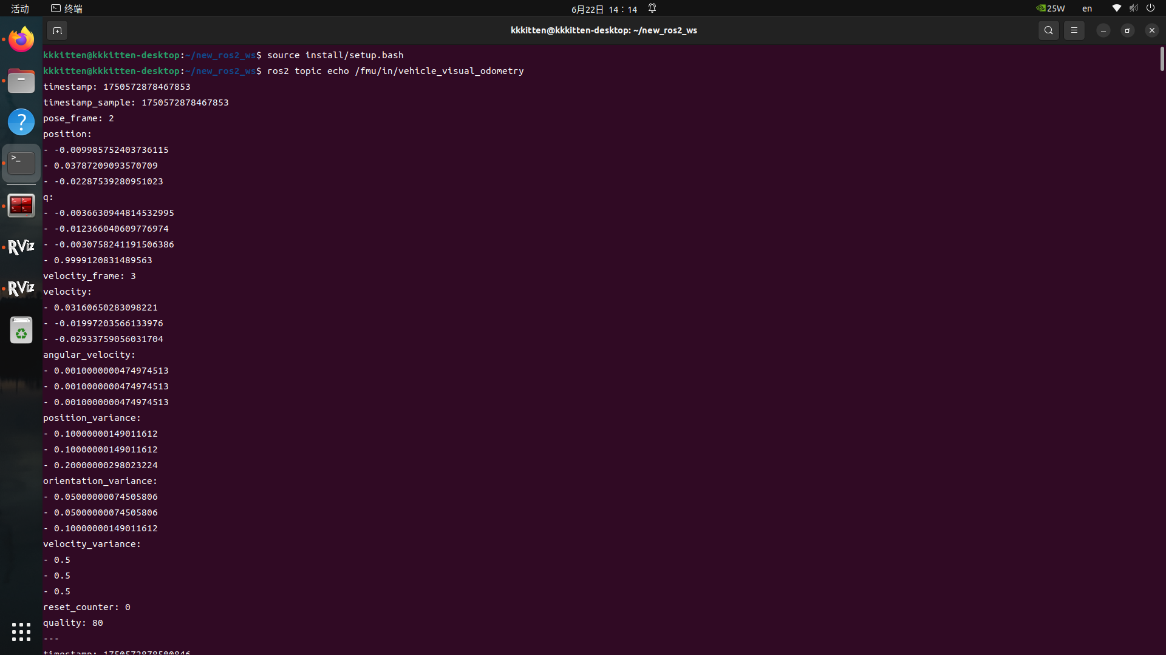Click the terminal window title text

pyautogui.click(x=604, y=30)
